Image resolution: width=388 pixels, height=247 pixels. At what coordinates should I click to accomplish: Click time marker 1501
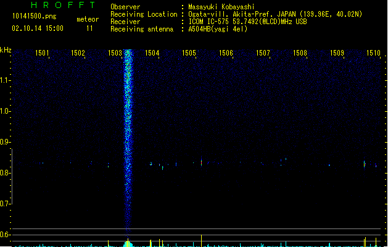point(42,53)
